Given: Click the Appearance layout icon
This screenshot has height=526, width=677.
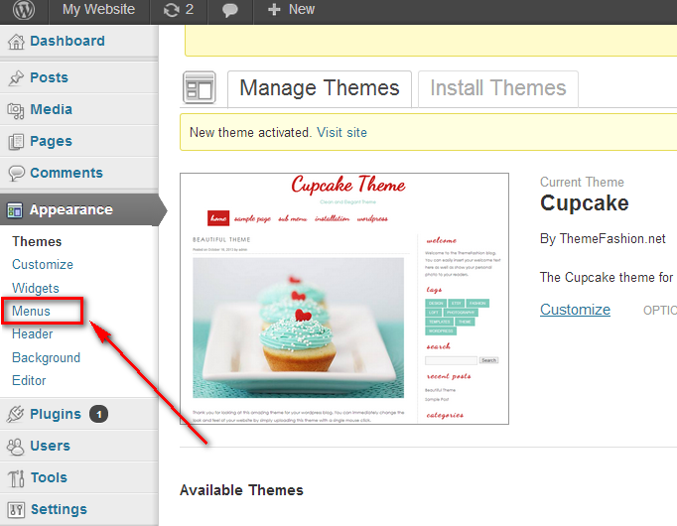Looking at the screenshot, I should (14, 210).
